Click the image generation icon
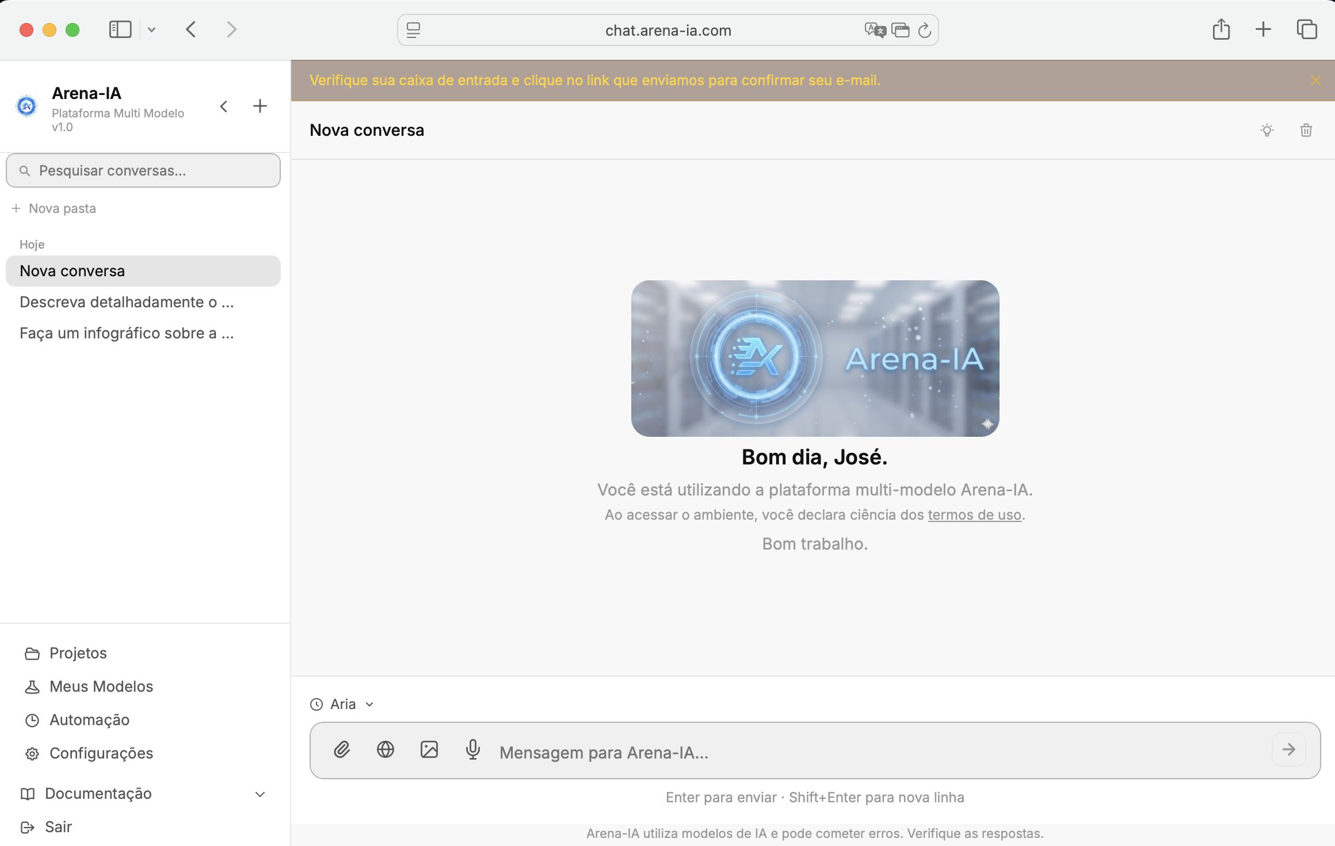1335x846 pixels. (x=429, y=749)
